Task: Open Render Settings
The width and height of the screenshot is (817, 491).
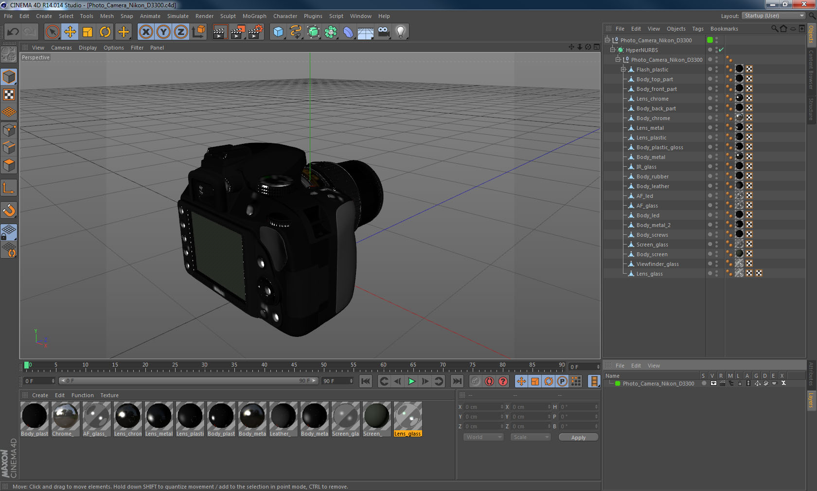Action: pyautogui.click(x=256, y=32)
